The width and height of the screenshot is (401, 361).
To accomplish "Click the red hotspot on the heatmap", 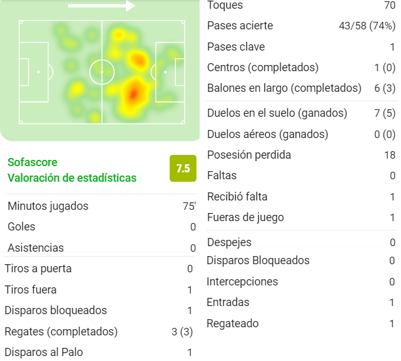I will click(133, 94).
